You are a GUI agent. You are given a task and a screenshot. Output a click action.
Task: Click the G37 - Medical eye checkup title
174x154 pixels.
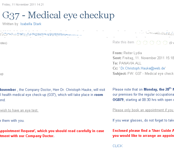point(58,15)
